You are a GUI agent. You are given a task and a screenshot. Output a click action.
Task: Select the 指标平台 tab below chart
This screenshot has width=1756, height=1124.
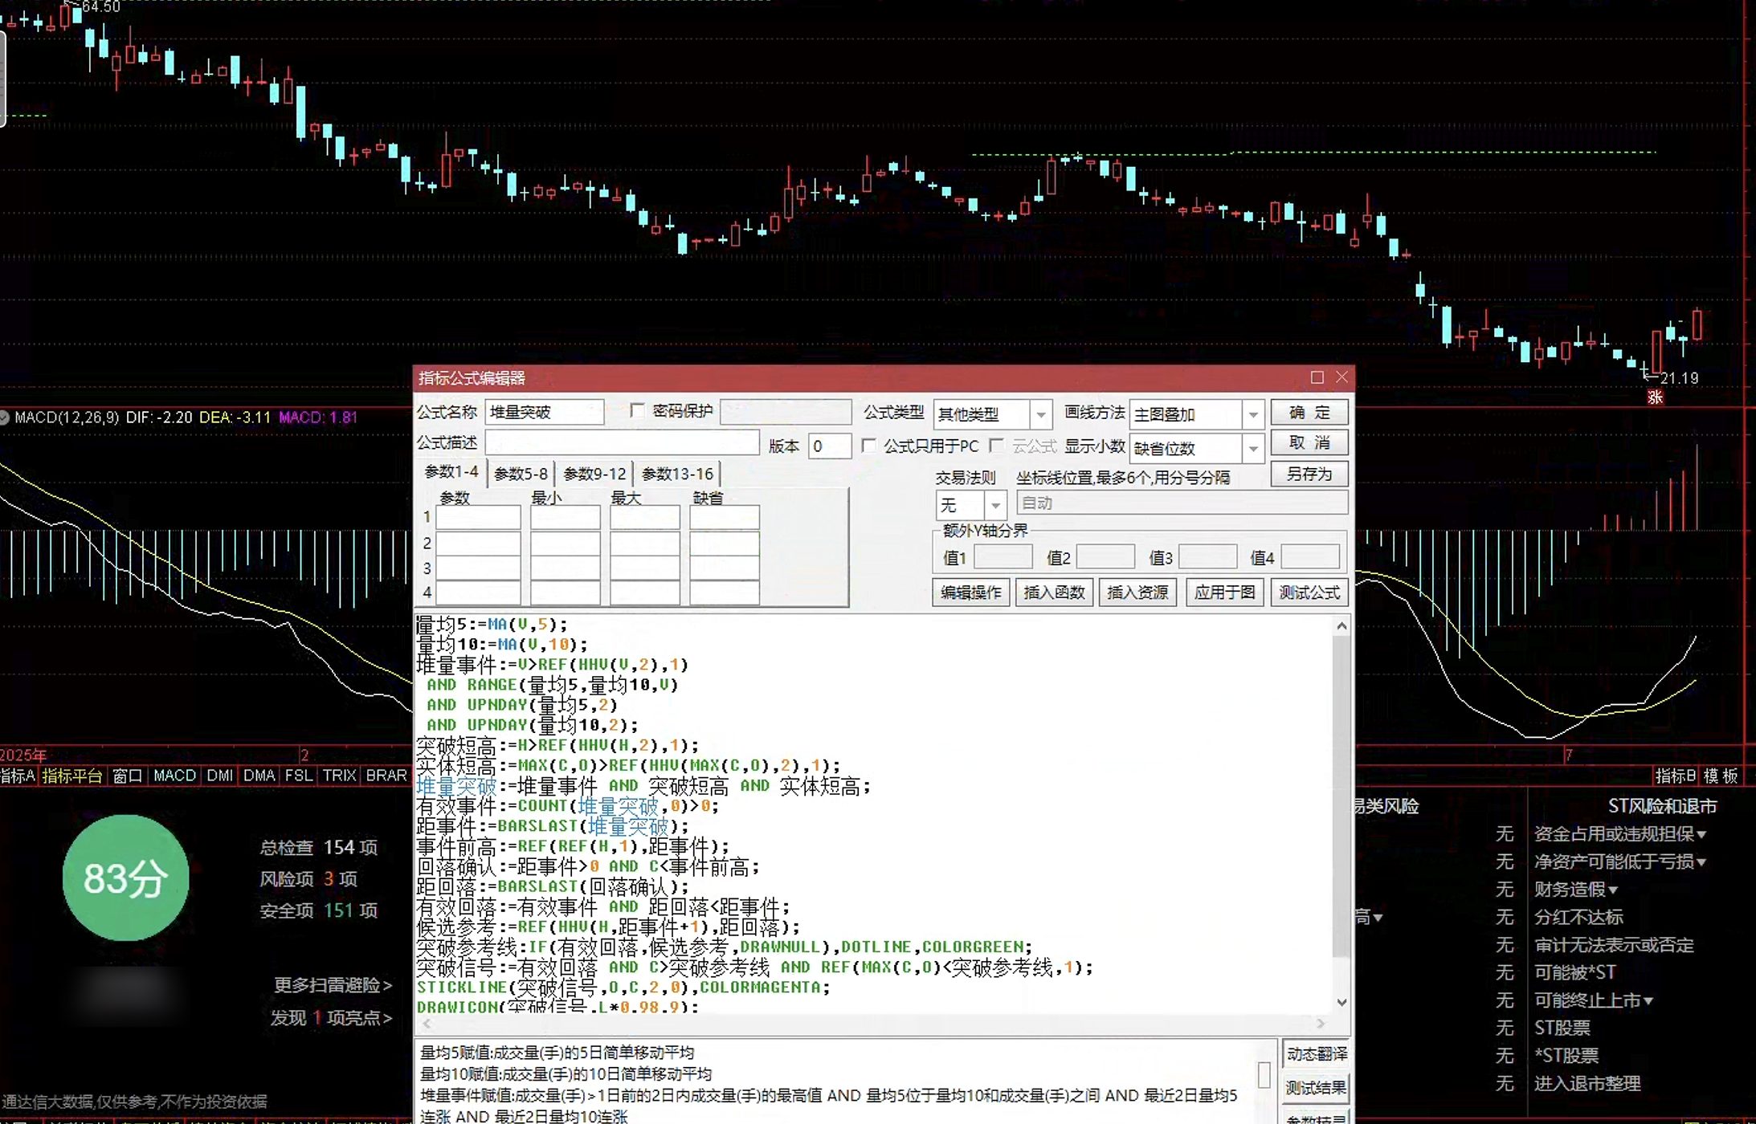[71, 776]
